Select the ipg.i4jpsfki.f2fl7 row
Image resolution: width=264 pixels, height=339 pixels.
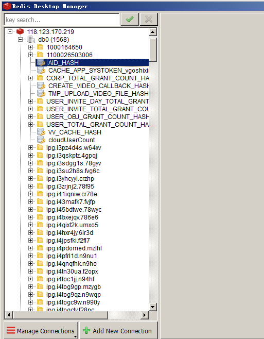pos(68,241)
